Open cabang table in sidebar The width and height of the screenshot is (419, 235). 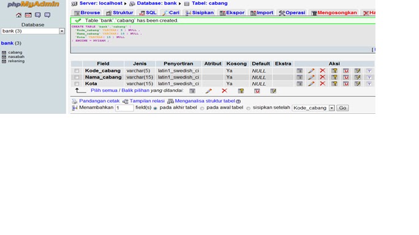pos(15,53)
